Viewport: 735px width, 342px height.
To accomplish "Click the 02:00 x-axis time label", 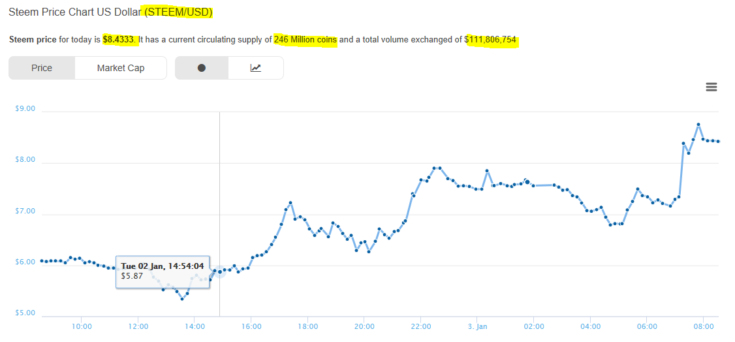I will pos(534,326).
